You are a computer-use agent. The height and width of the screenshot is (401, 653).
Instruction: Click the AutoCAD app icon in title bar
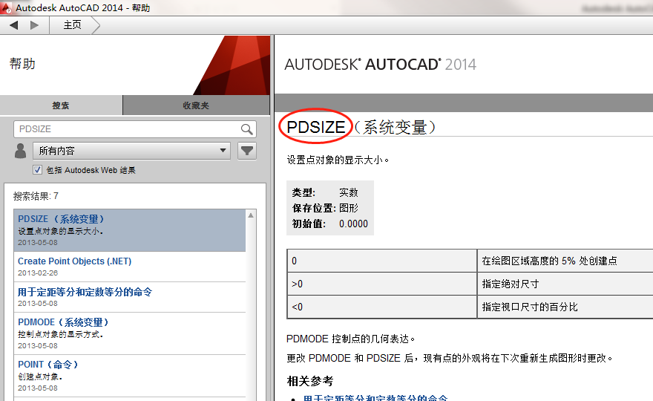tap(6, 7)
